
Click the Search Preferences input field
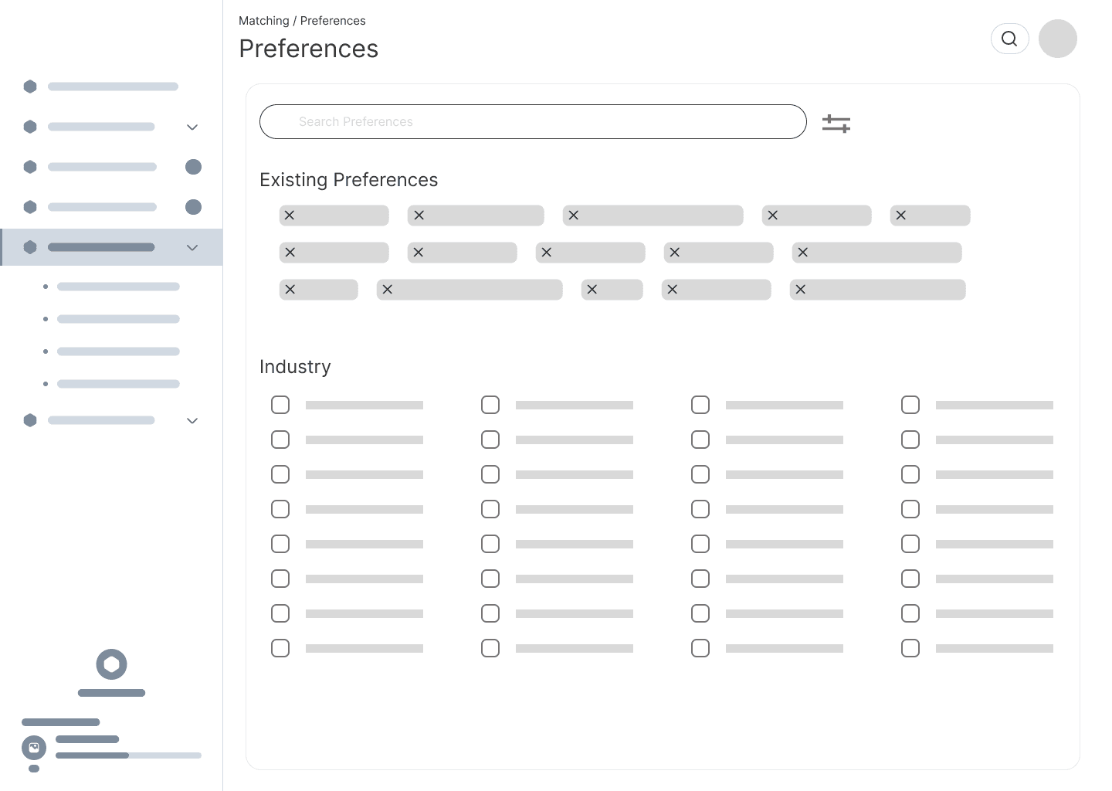tap(533, 122)
